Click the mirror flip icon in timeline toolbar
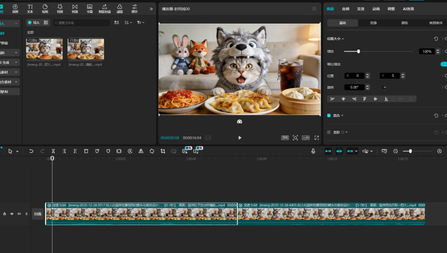The image size is (447, 253). [x=141, y=151]
